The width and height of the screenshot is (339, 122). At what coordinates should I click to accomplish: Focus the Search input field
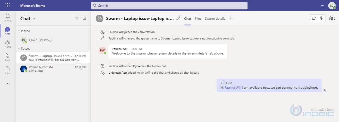click(169, 6)
